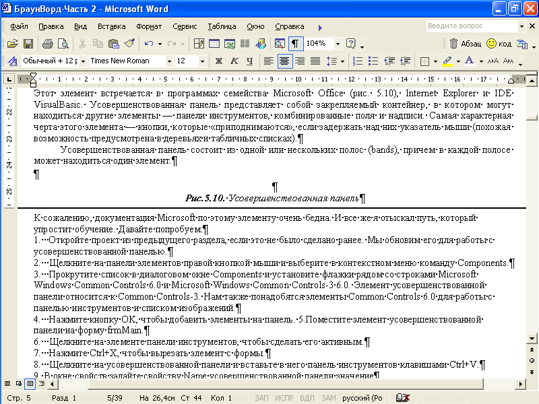Image resolution: width=539 pixels, height=404 pixels.
Task: Open the Times New Roman font dropdown
Action: click(x=169, y=61)
